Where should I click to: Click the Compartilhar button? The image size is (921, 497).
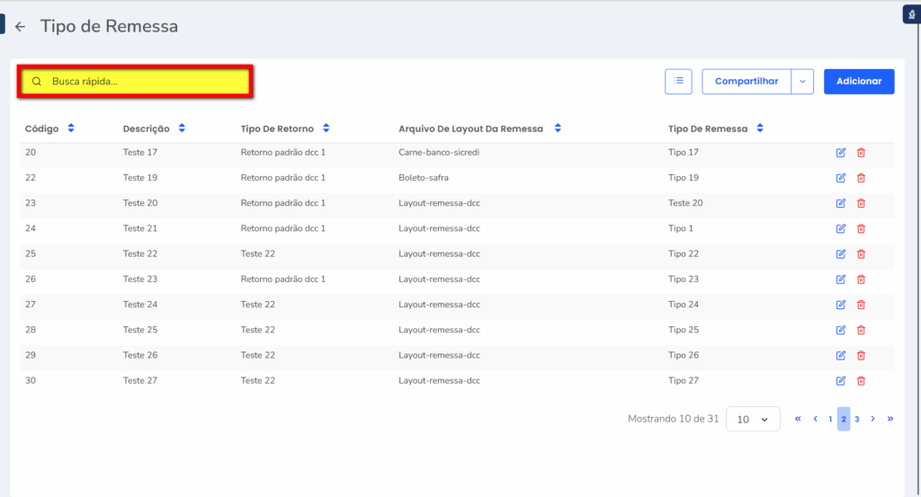(x=746, y=81)
